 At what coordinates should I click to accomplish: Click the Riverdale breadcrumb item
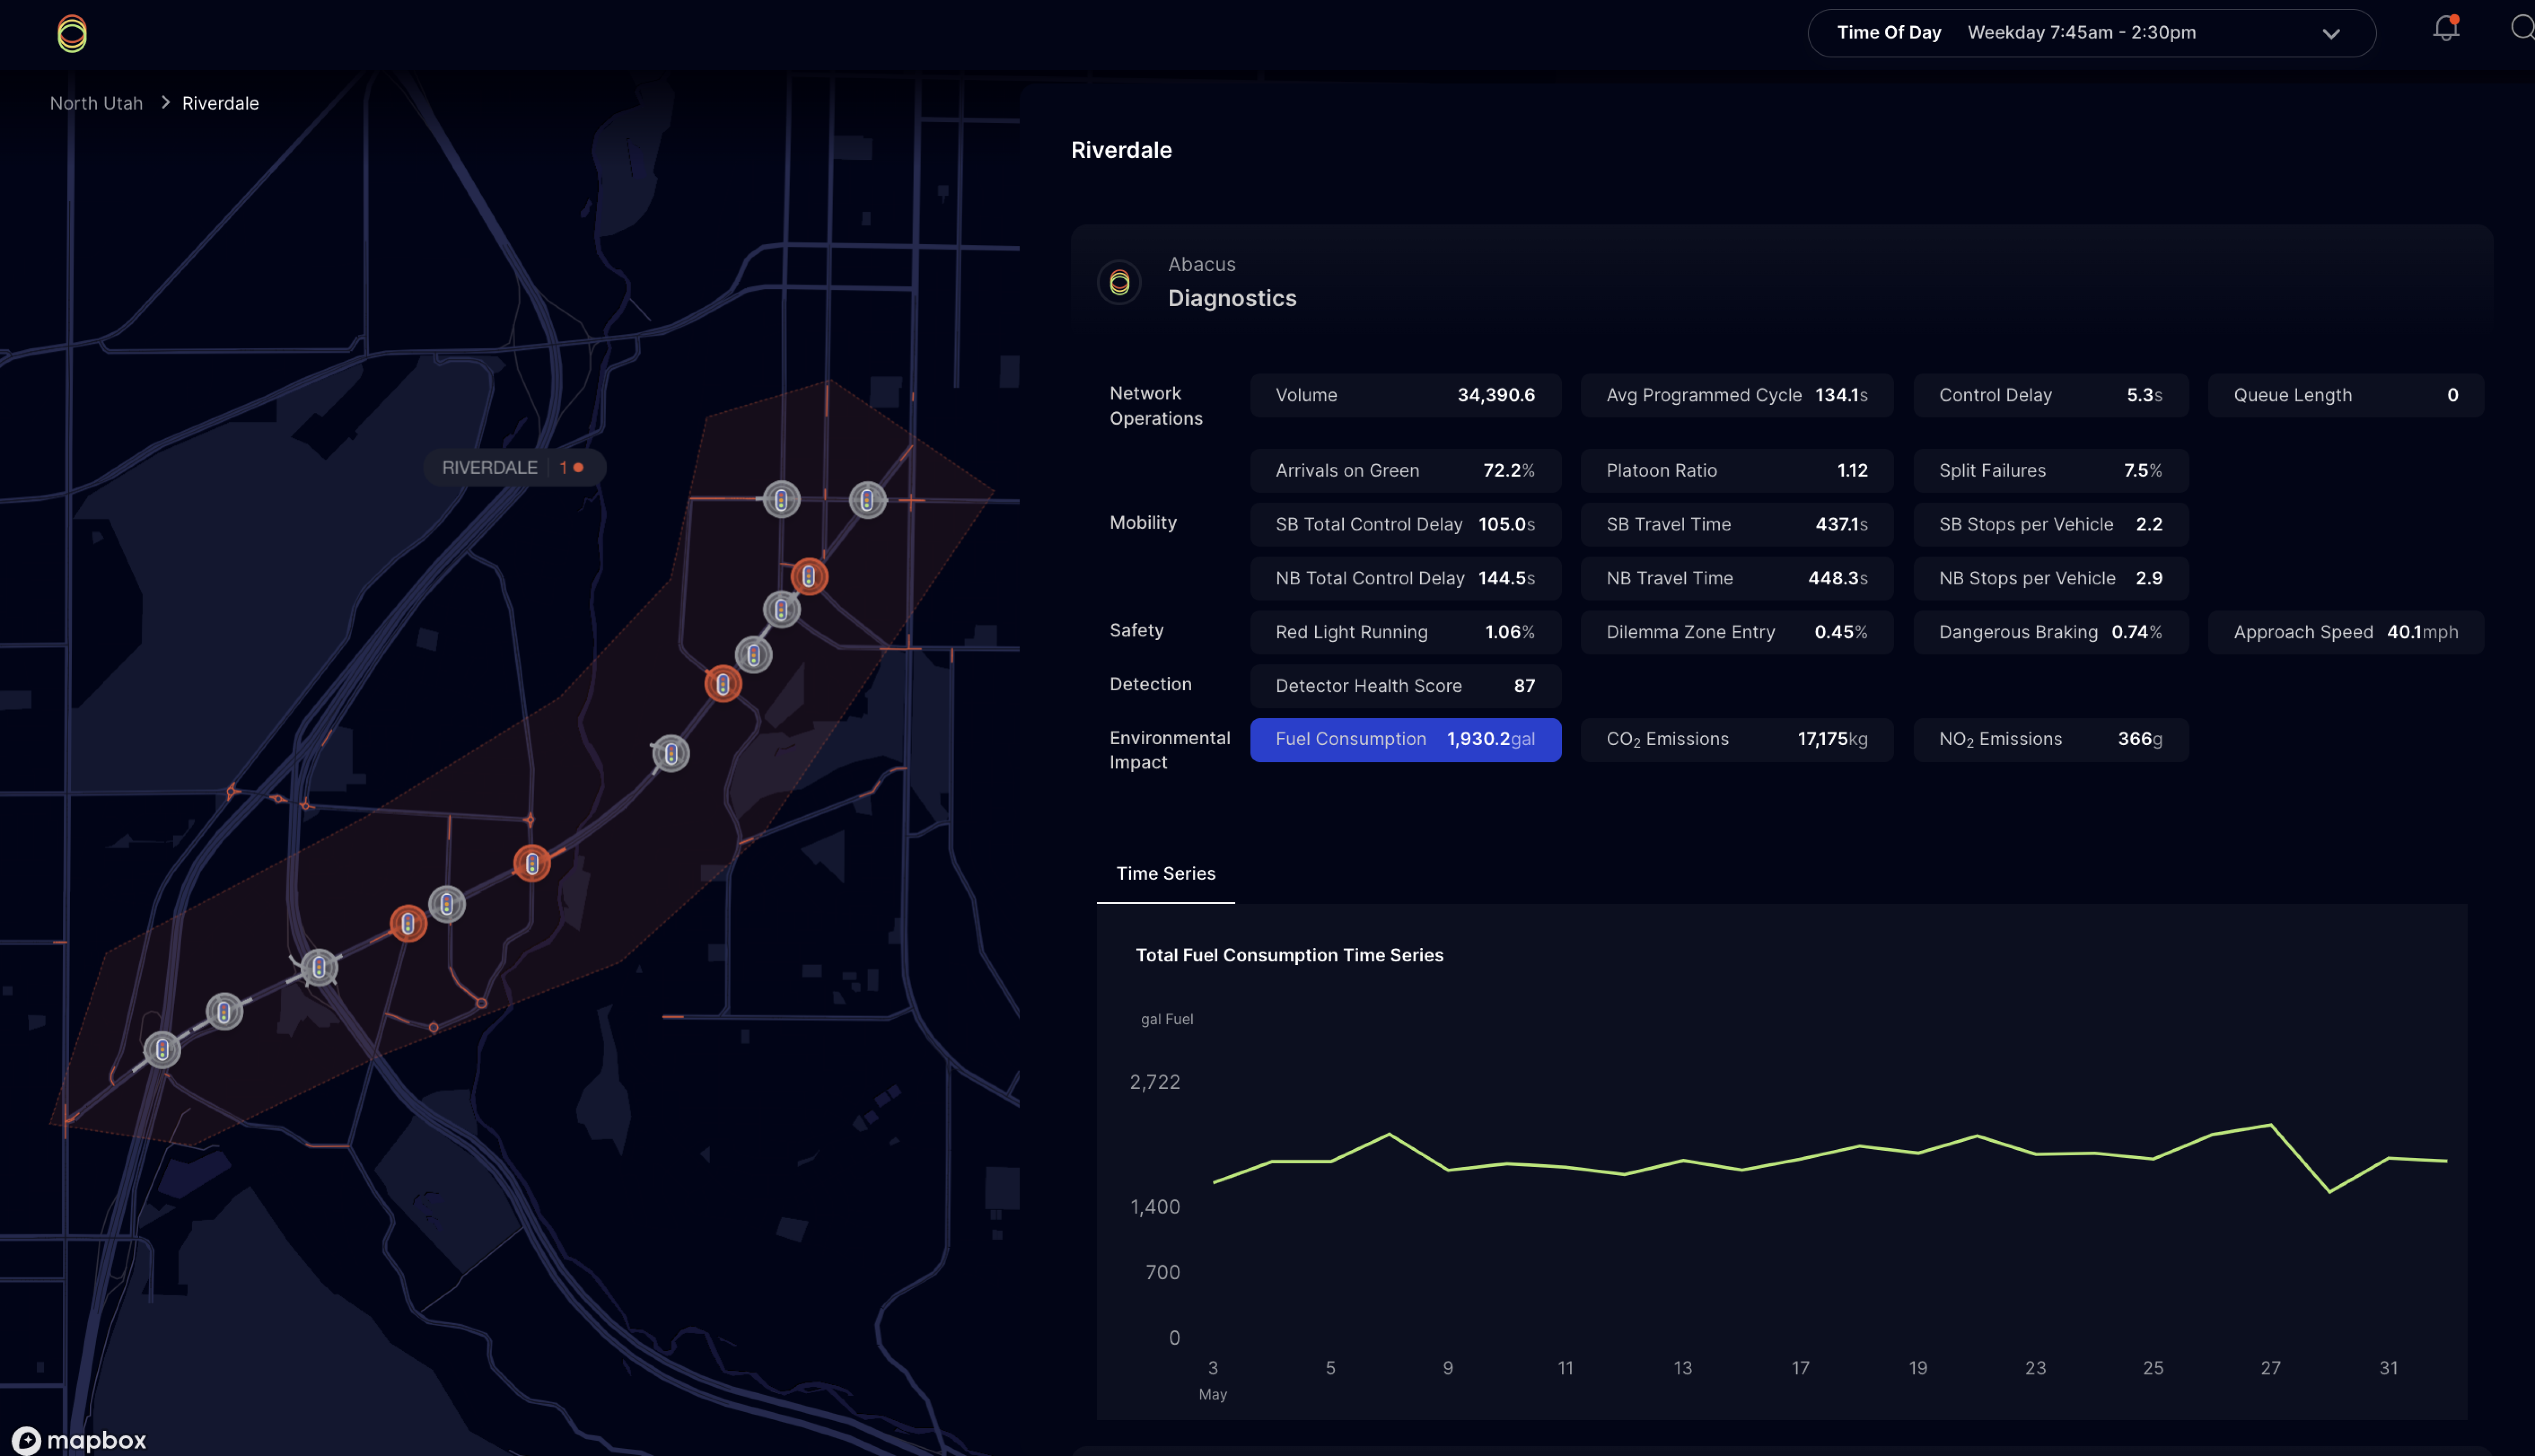[220, 103]
